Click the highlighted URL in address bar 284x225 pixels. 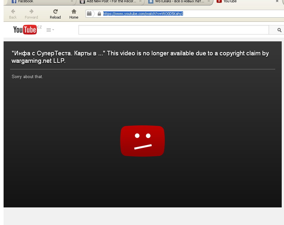point(143,14)
